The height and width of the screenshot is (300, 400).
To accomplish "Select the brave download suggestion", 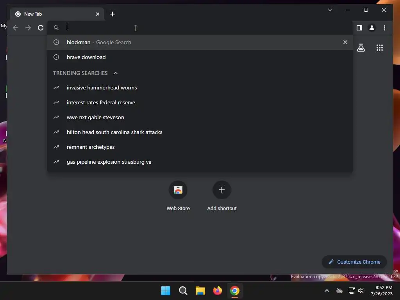I will [x=200, y=57].
